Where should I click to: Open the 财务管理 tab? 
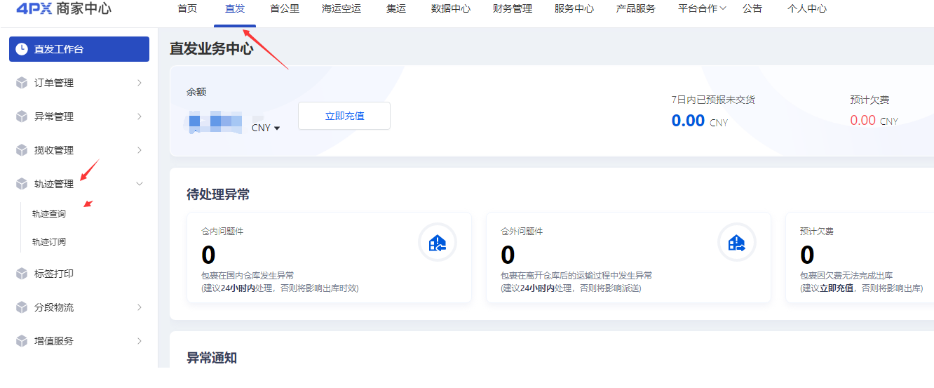pos(513,8)
